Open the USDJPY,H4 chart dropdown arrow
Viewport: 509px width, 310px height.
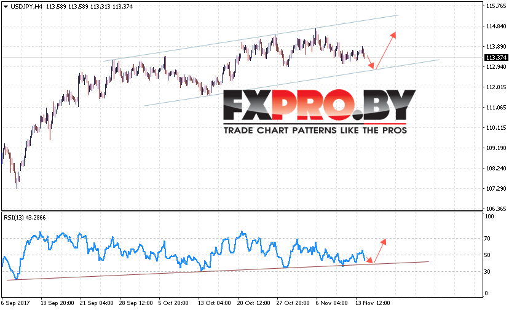click(x=6, y=7)
